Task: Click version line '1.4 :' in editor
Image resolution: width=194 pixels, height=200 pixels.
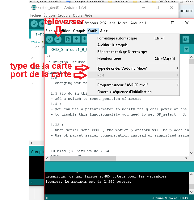Action: pyautogui.click(x=56, y=104)
